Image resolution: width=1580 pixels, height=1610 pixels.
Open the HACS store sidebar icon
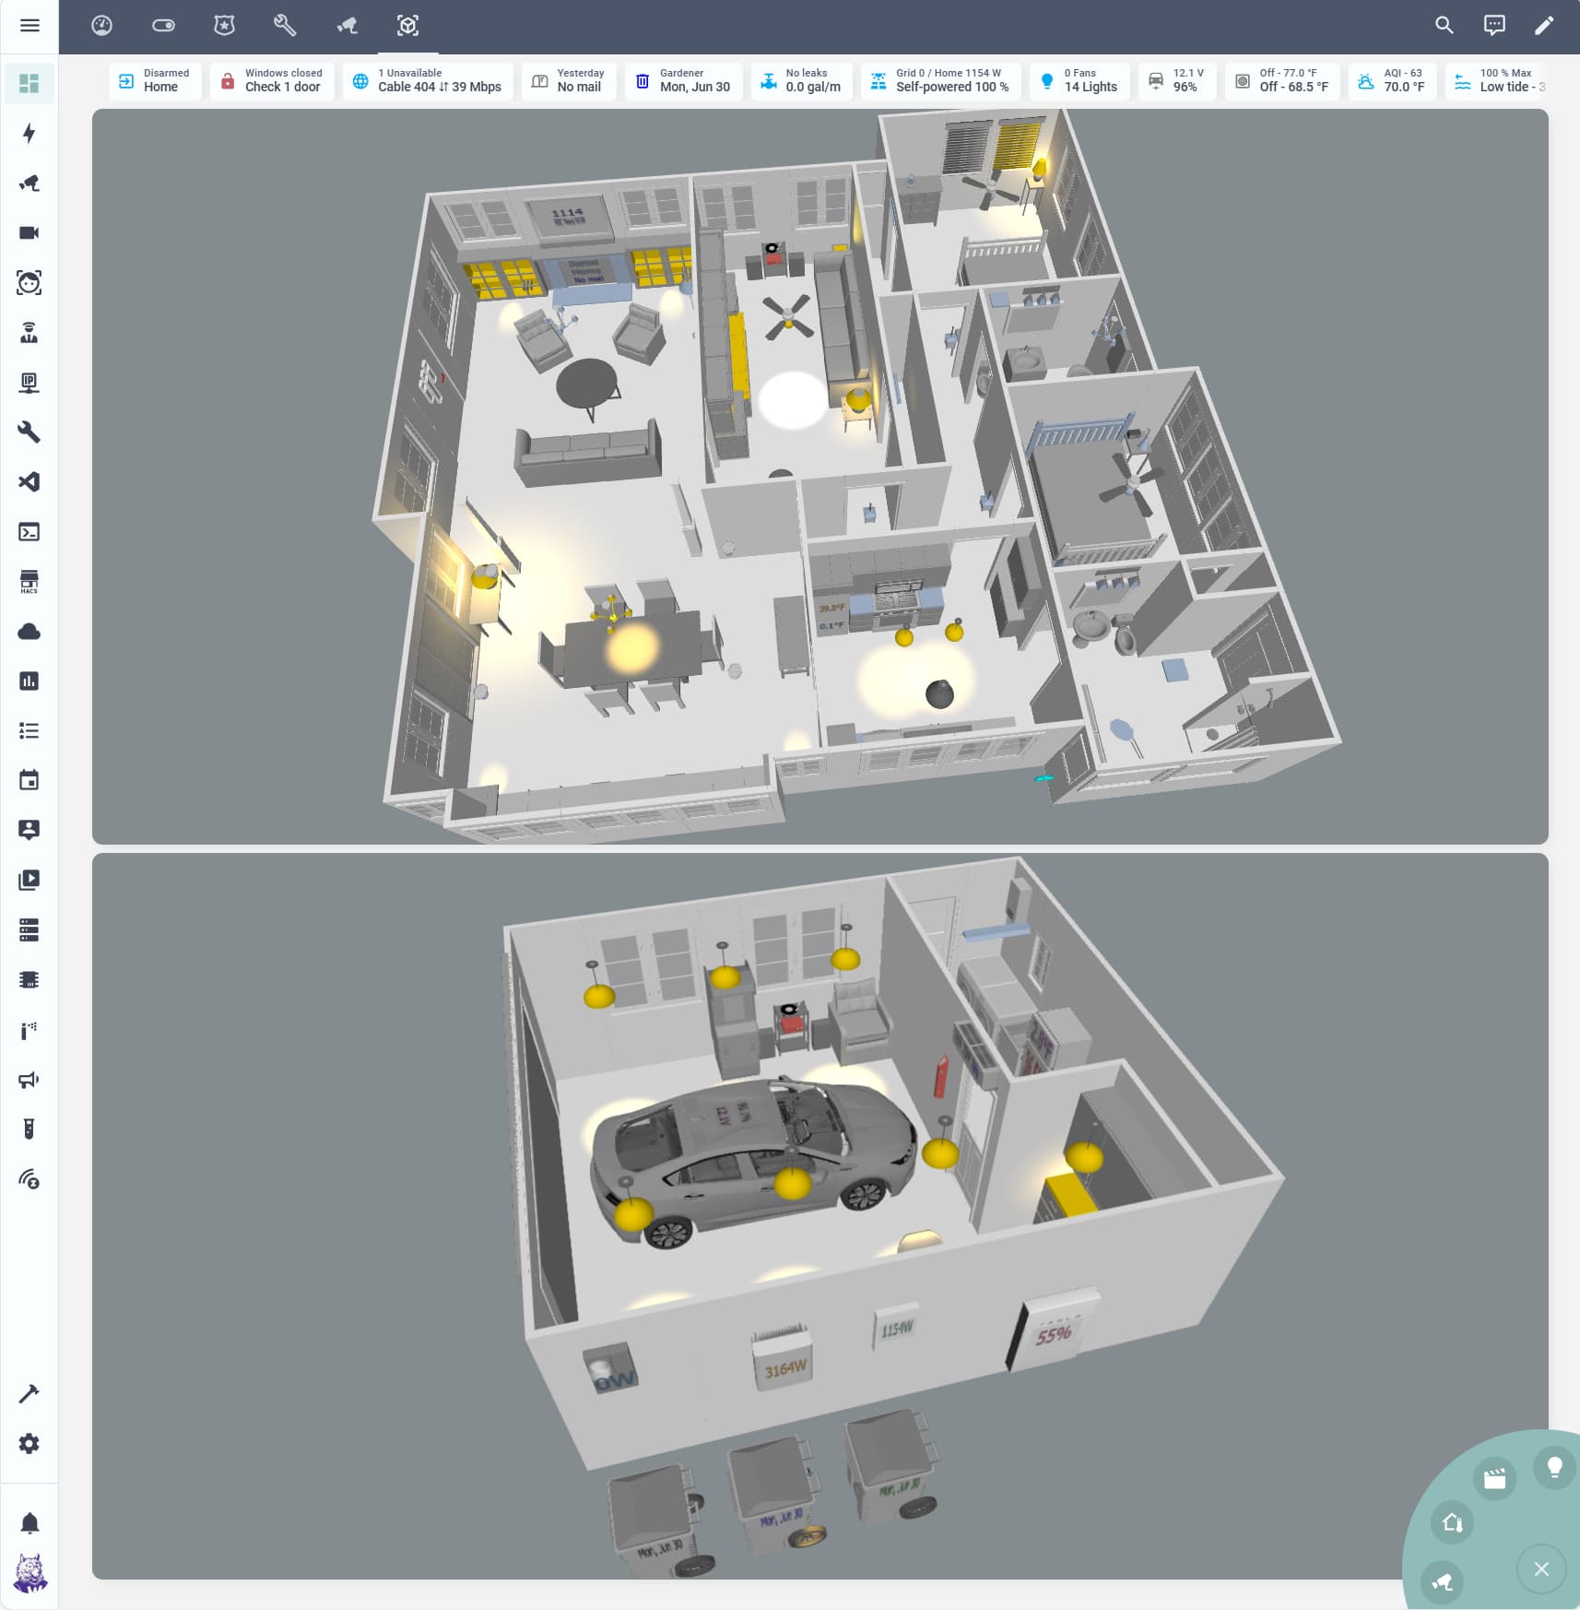point(29,582)
